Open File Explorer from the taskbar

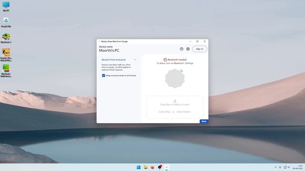tap(145, 167)
